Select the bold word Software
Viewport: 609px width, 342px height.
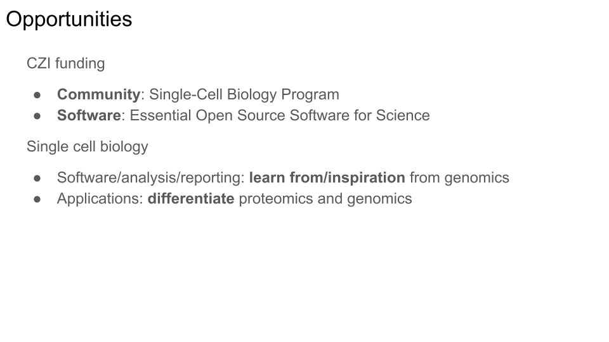[89, 115]
